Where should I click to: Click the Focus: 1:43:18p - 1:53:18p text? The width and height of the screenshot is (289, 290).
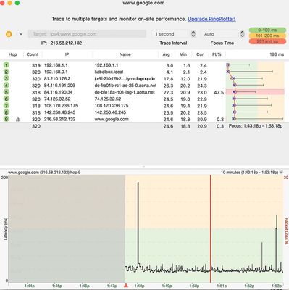(256, 126)
